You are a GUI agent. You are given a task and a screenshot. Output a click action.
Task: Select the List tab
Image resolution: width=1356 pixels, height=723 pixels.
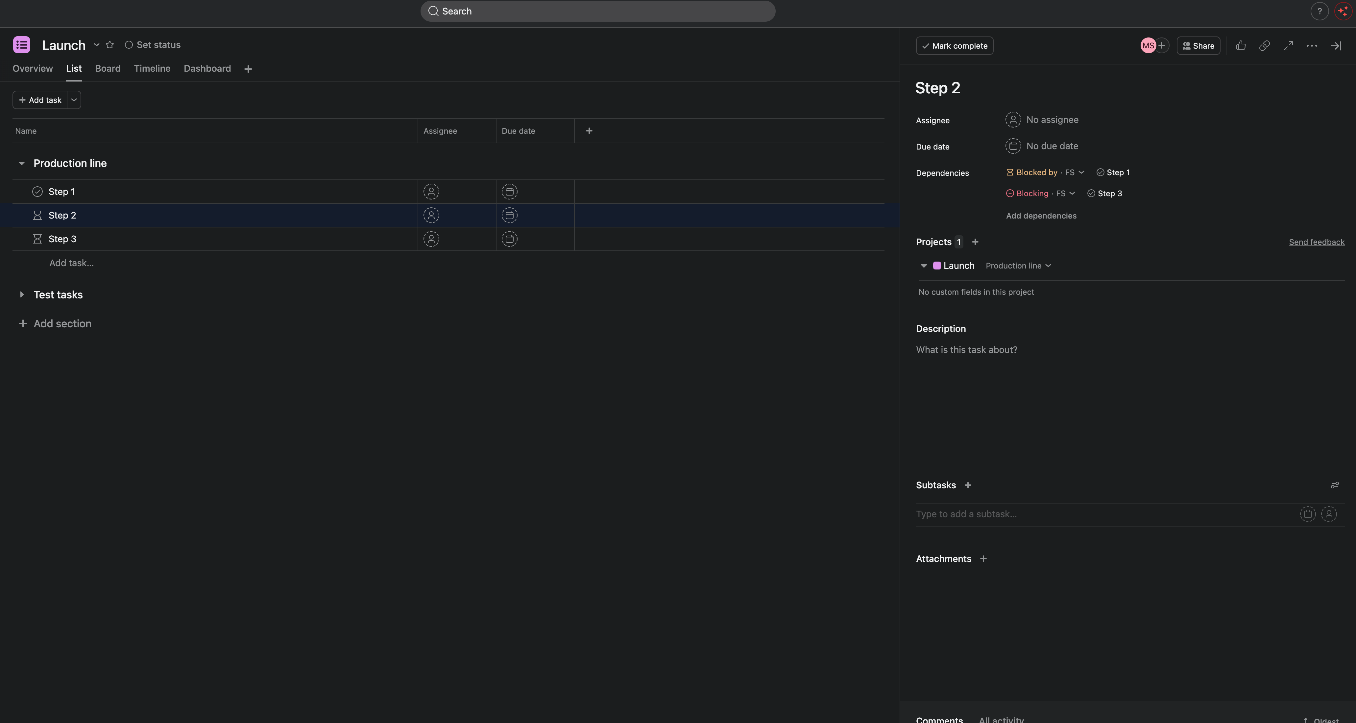tap(74, 68)
